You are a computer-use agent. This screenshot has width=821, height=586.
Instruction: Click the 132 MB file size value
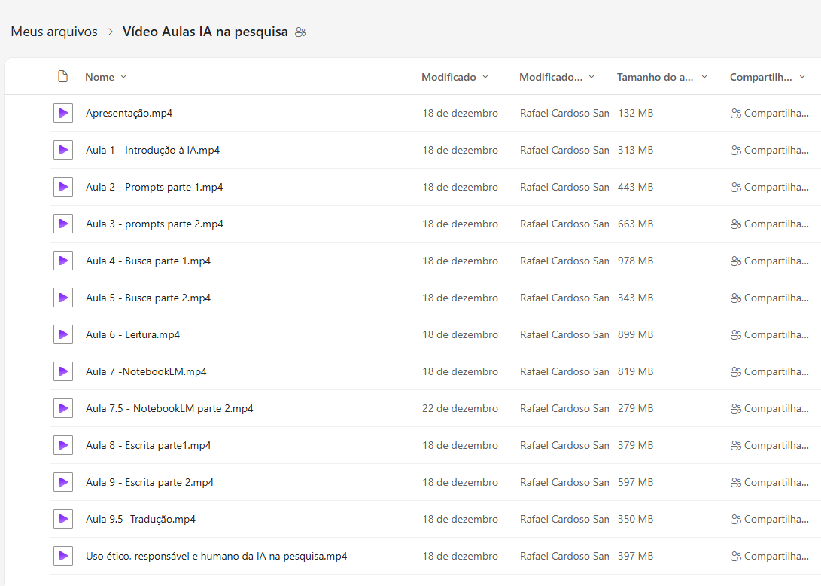point(635,113)
